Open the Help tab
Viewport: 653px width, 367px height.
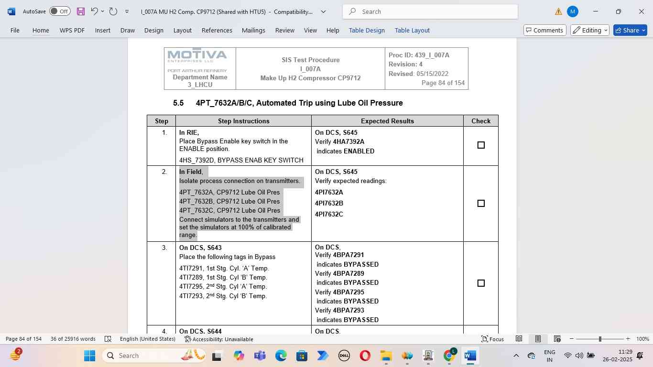coord(333,30)
